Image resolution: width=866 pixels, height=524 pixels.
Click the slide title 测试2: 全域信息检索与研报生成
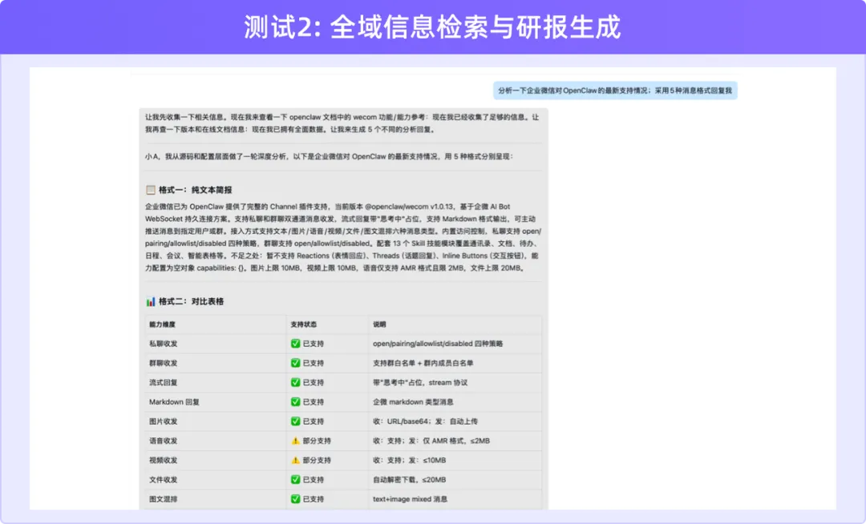[x=432, y=27]
